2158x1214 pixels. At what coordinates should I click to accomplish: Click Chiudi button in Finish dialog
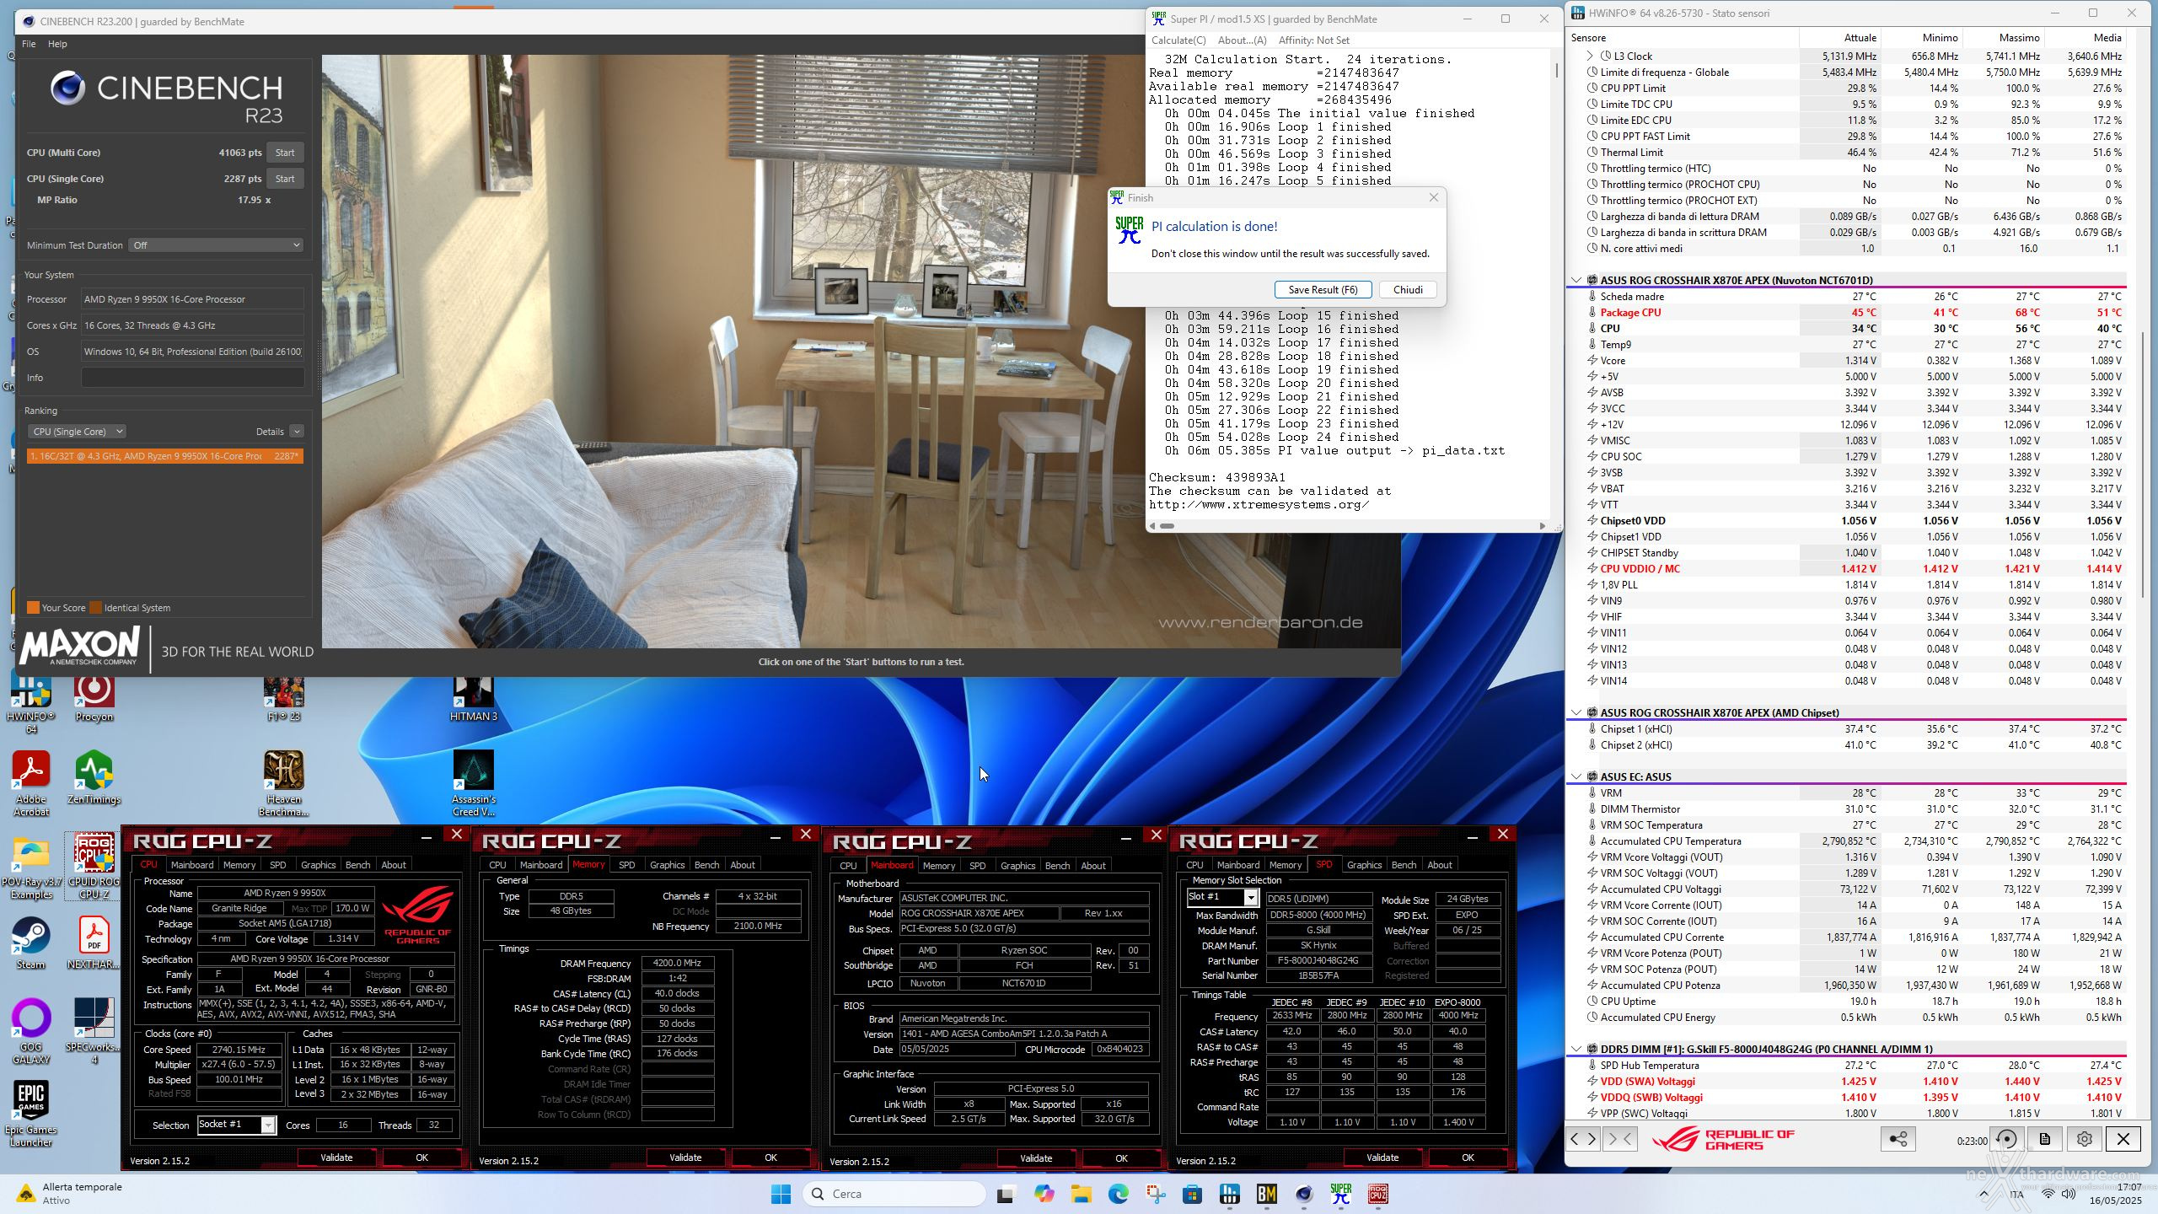coord(1408,289)
